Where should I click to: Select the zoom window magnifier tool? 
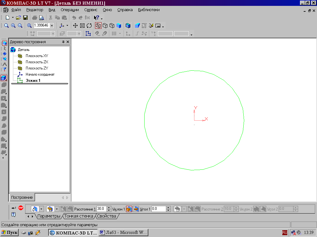click(x=7, y=26)
